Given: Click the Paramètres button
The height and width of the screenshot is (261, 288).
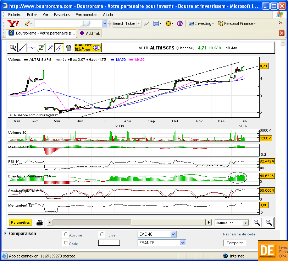Looking at the screenshot, I should pos(20,222).
